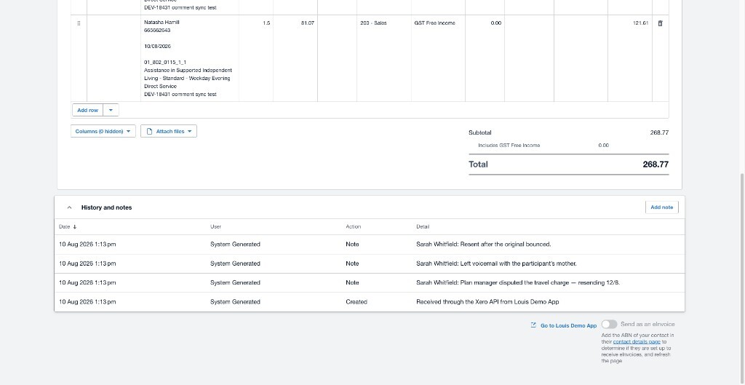Screen dimensions: 745x385
Task: Click the external link icon beside Louis Demo App
Action: point(533,325)
